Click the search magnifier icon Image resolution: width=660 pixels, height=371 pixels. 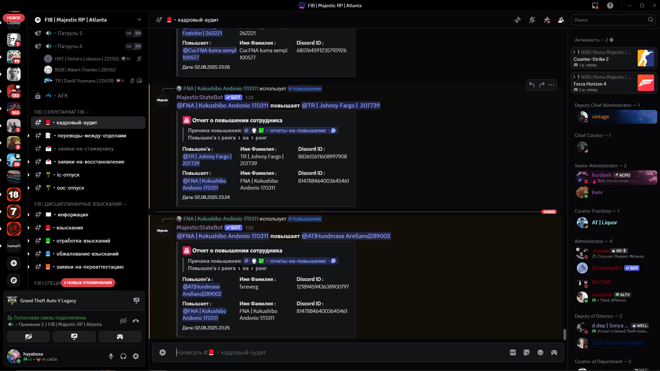pyautogui.click(x=650, y=20)
